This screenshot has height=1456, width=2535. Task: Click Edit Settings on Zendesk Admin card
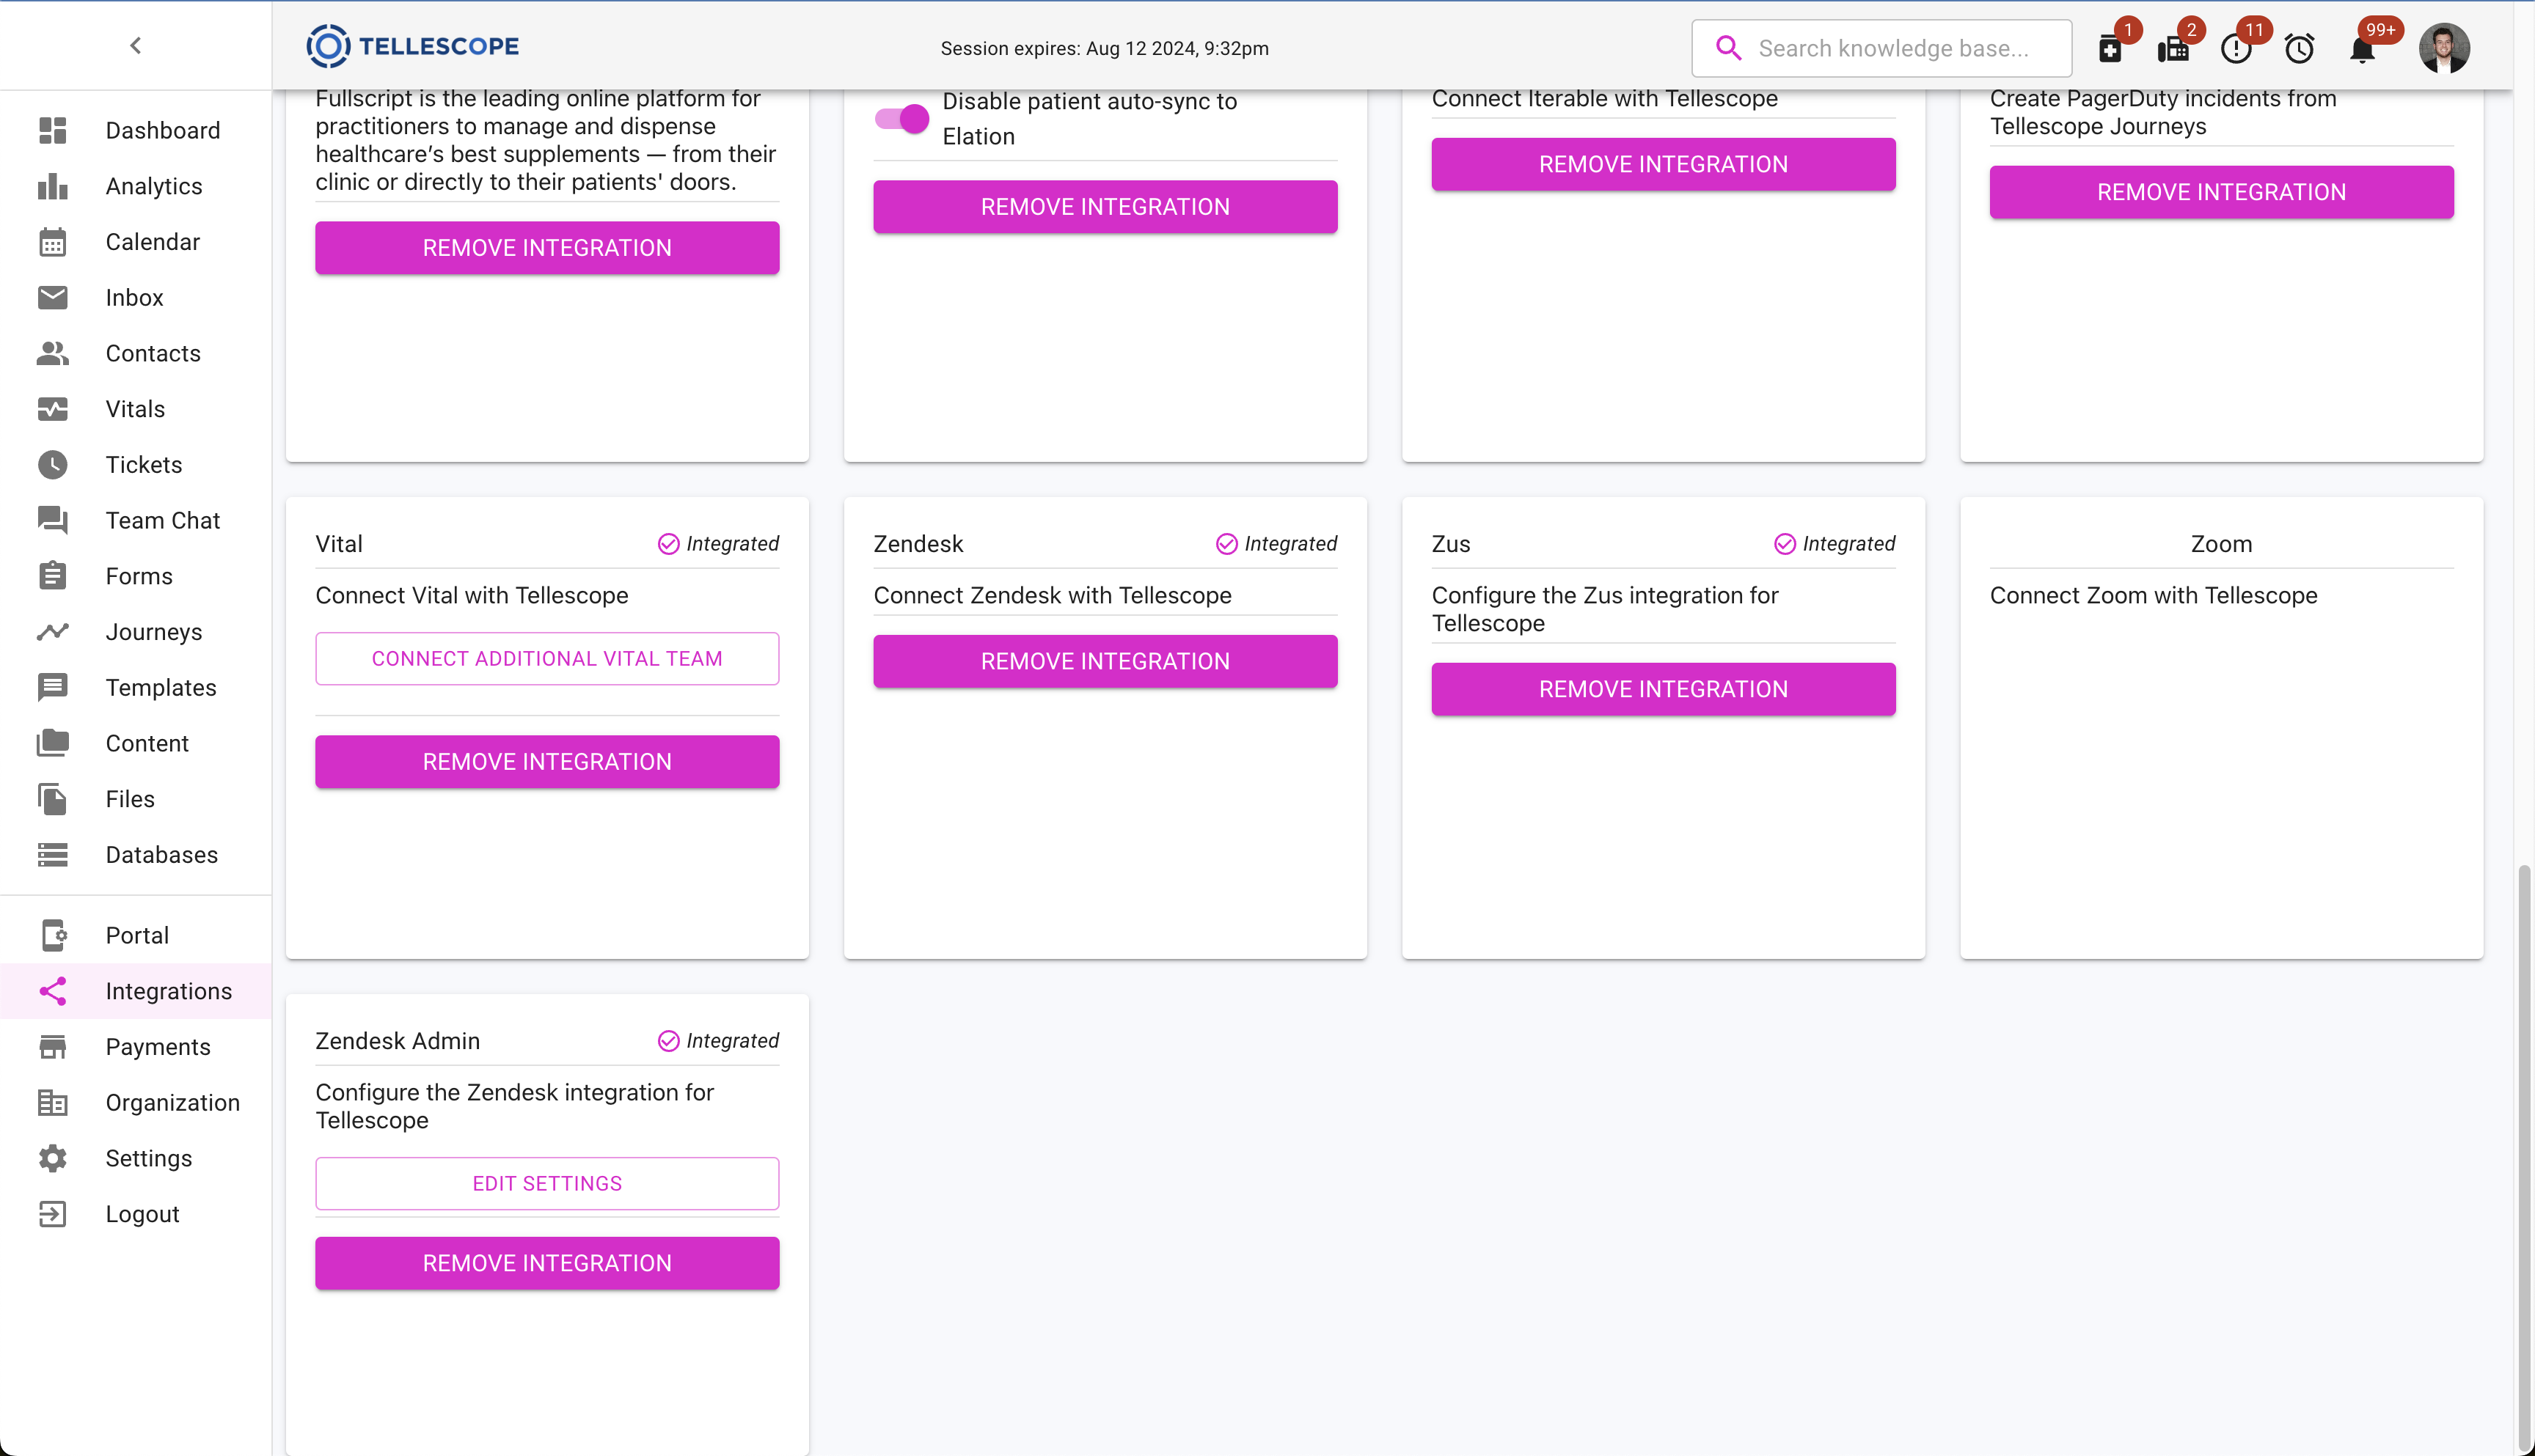(x=547, y=1183)
